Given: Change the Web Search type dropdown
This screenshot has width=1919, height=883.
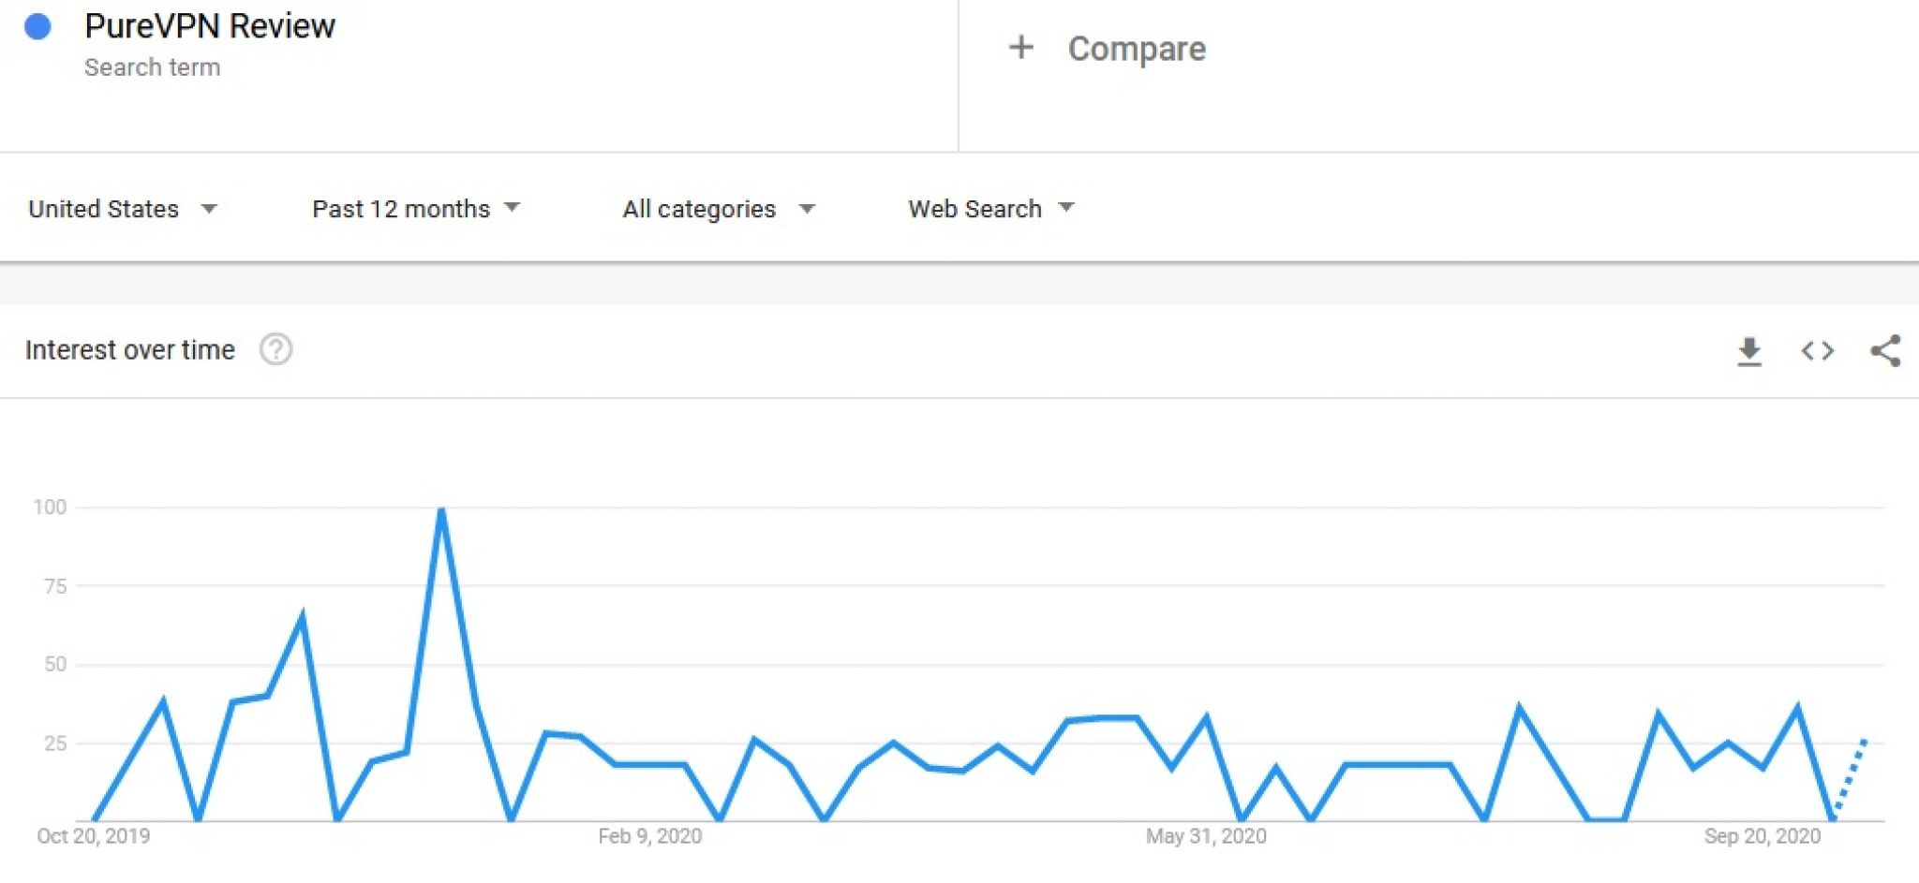Looking at the screenshot, I should tap(990, 208).
